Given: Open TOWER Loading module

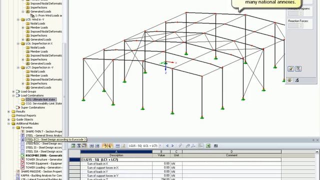Looking at the screenshot, I should click(x=44, y=167).
